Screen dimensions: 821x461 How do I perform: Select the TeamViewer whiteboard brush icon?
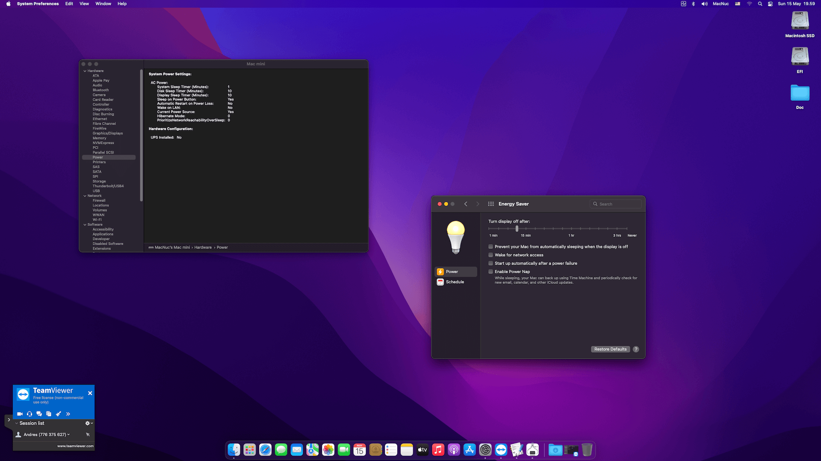pos(59,414)
